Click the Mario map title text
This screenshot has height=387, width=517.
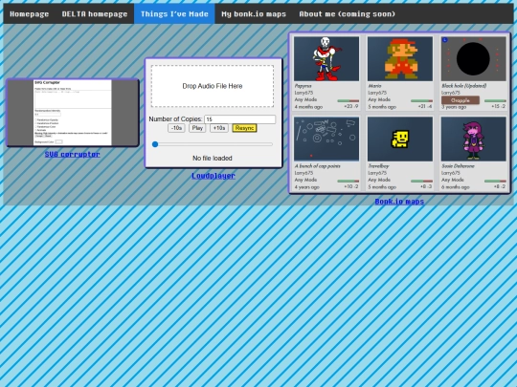tap(374, 86)
